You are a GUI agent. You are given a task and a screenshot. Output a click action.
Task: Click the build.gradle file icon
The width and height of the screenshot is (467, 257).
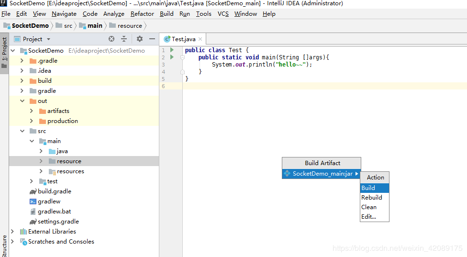pos(33,191)
